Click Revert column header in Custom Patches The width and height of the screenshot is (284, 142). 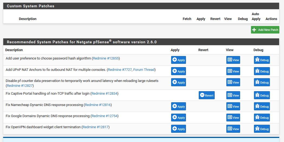tap(215, 19)
